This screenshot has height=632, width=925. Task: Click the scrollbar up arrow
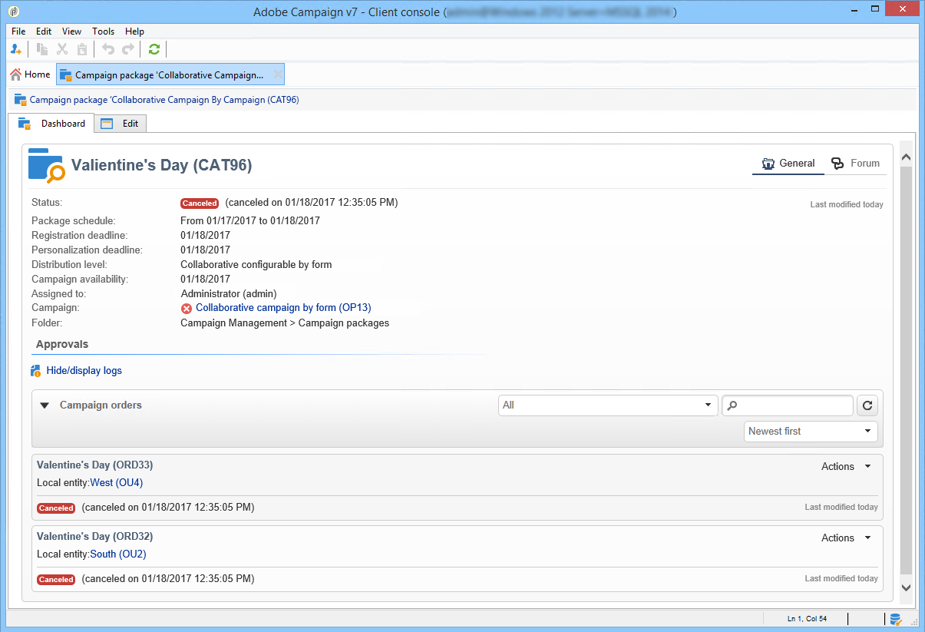pyautogui.click(x=906, y=157)
